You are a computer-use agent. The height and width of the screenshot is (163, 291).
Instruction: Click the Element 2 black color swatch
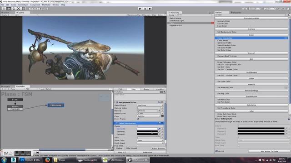[x=147, y=134]
